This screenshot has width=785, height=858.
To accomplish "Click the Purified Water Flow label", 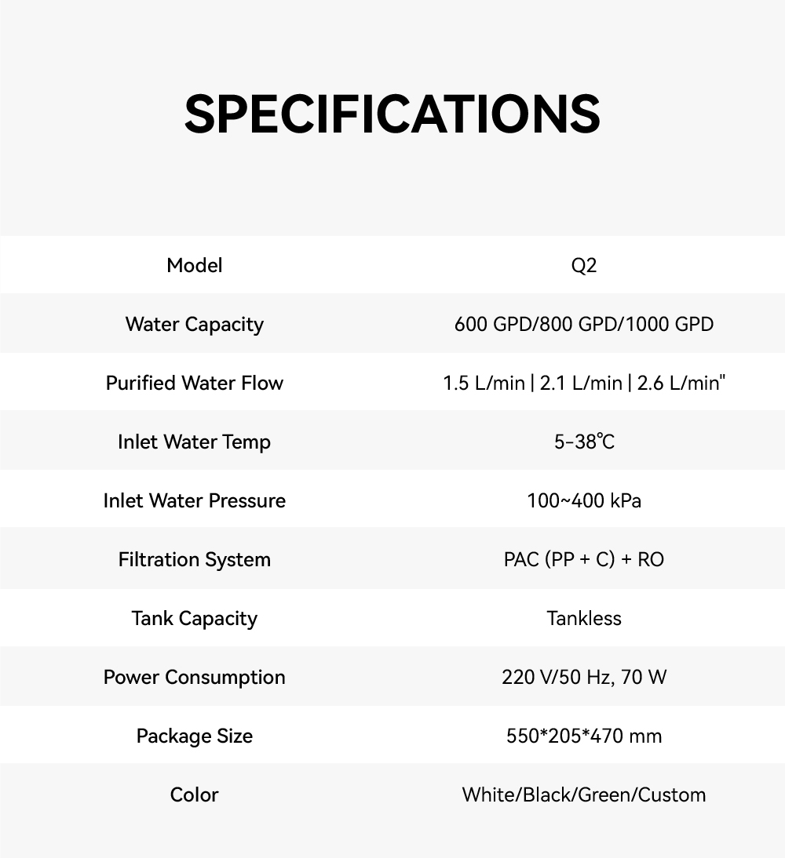I will tap(194, 383).
